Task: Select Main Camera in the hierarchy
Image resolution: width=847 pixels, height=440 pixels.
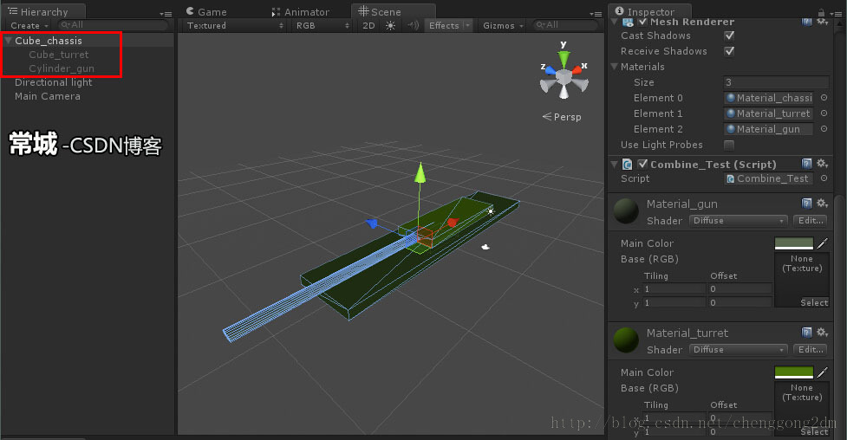Action: 48,96
